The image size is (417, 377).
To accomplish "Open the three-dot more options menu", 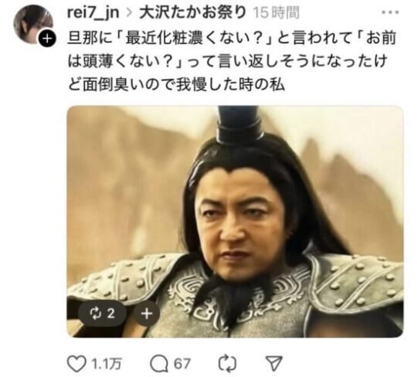I will (x=390, y=12).
